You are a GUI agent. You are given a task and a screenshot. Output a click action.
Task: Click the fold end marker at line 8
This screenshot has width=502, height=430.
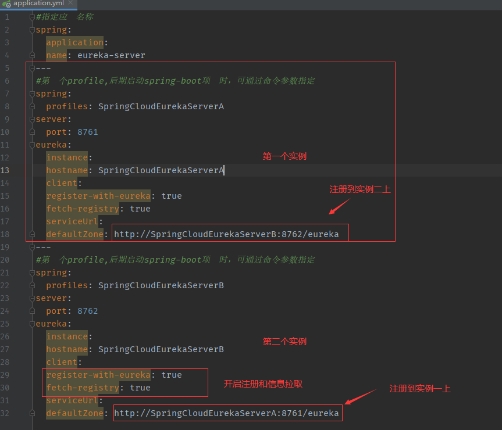(x=32, y=106)
